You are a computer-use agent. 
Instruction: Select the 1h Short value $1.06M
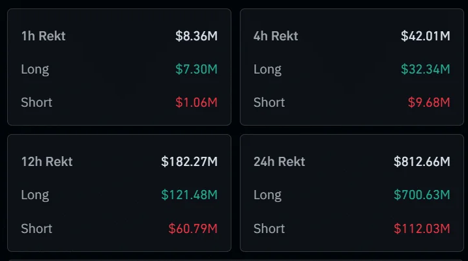click(196, 102)
